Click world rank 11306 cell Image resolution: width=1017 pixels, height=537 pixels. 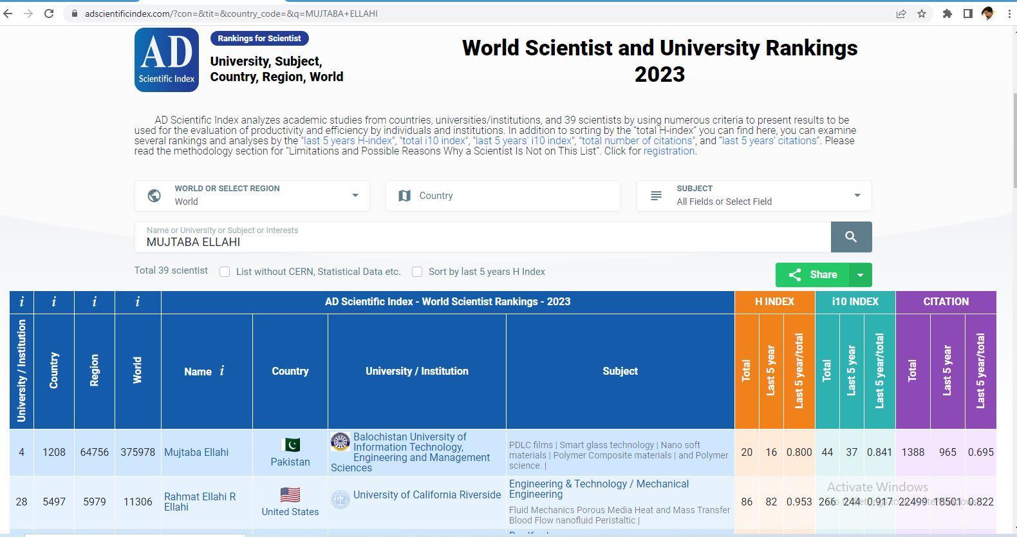[x=138, y=502]
